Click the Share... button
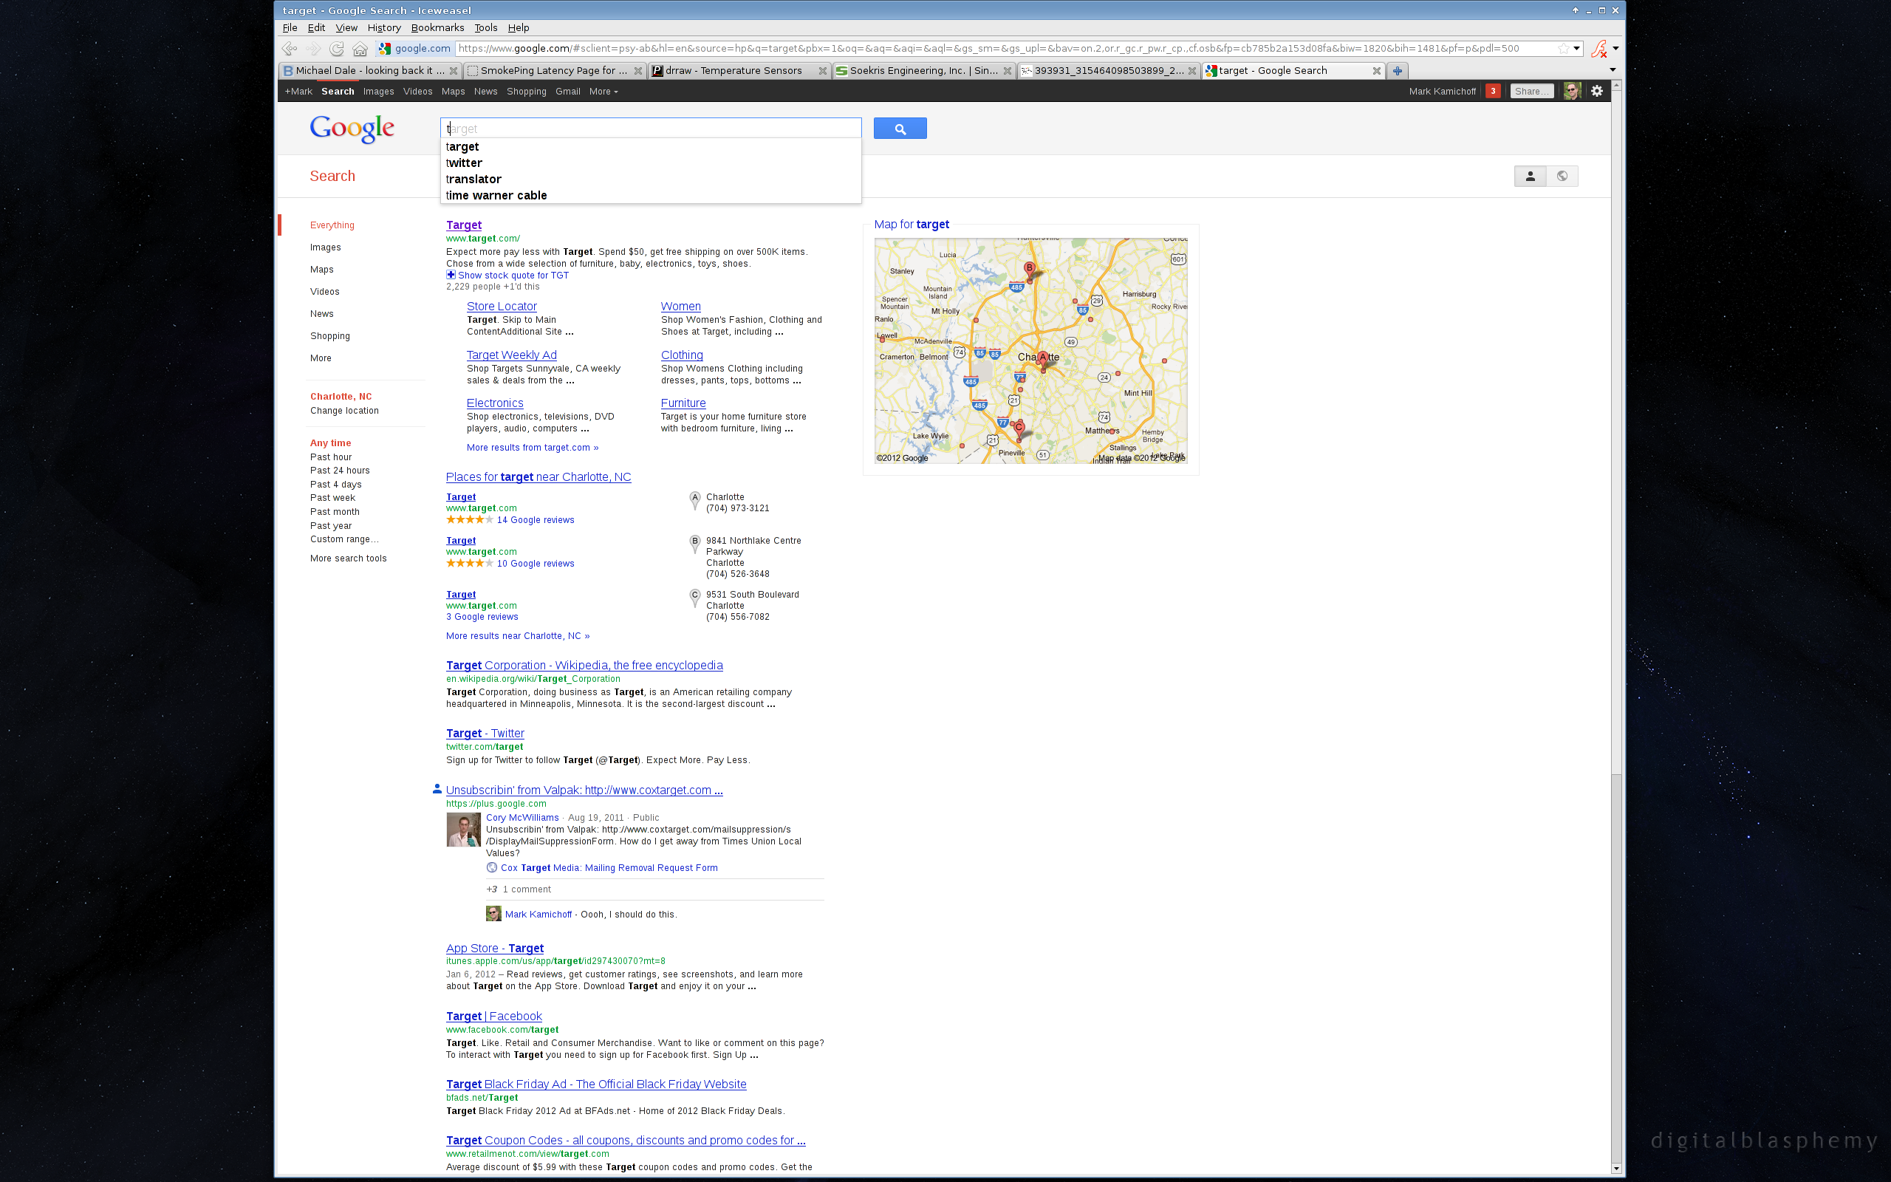Screen dimensions: 1891x1182 click(1531, 92)
